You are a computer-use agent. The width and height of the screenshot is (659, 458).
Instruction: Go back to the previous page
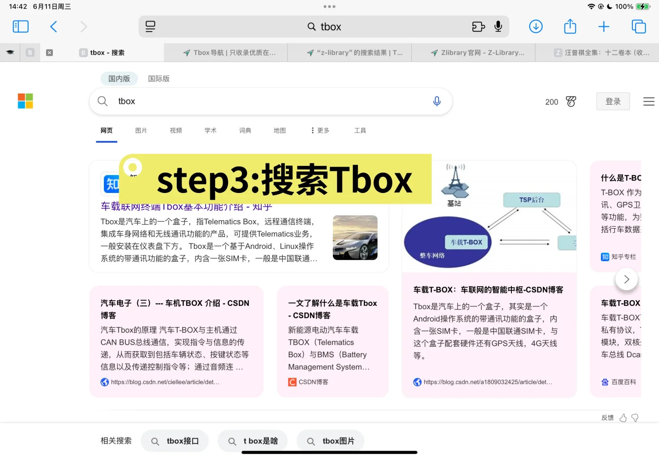click(53, 27)
